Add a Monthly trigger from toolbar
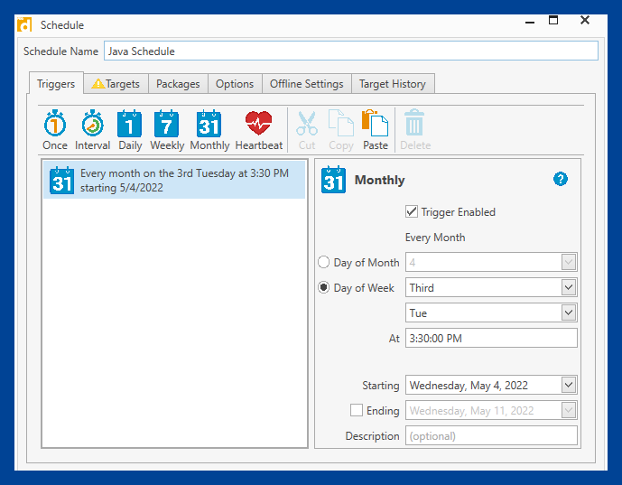 click(209, 130)
